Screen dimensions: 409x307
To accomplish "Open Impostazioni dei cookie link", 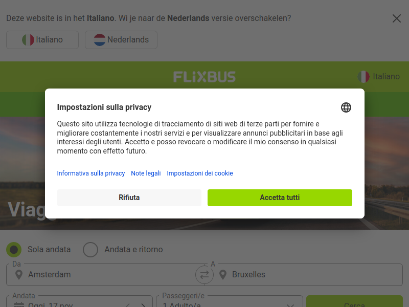I will (200, 173).
